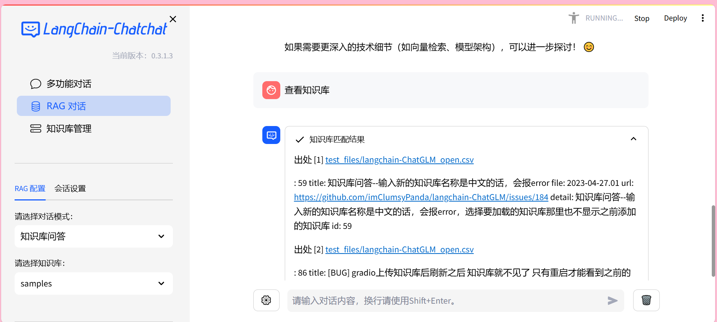
Task: Click the running status figure icon
Action: tap(574, 18)
